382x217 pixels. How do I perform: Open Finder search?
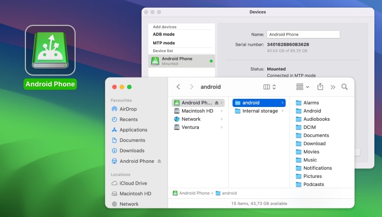pos(344,87)
